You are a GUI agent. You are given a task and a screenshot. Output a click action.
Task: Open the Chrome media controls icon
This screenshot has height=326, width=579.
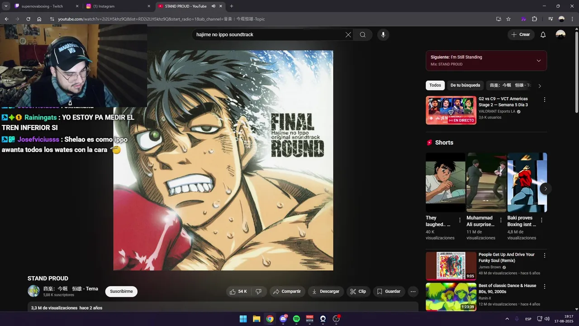point(551,19)
